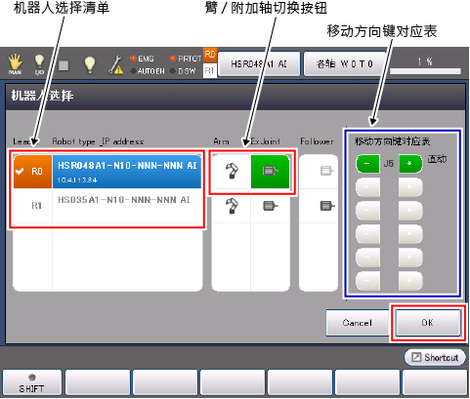Click the I/O light bulb icon

coord(39,64)
